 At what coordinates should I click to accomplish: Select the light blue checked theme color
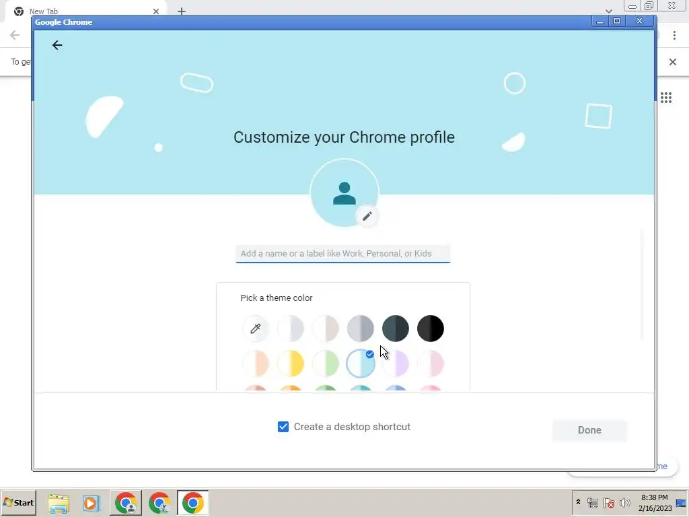click(361, 364)
